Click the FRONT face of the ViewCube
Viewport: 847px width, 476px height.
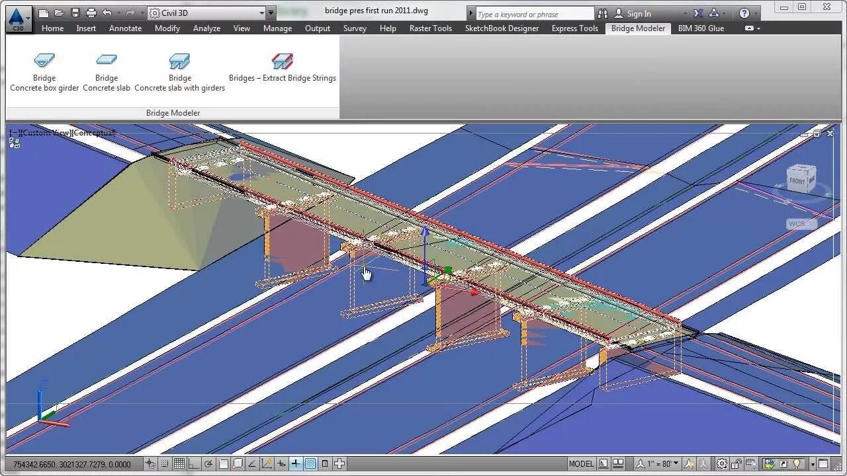(797, 180)
